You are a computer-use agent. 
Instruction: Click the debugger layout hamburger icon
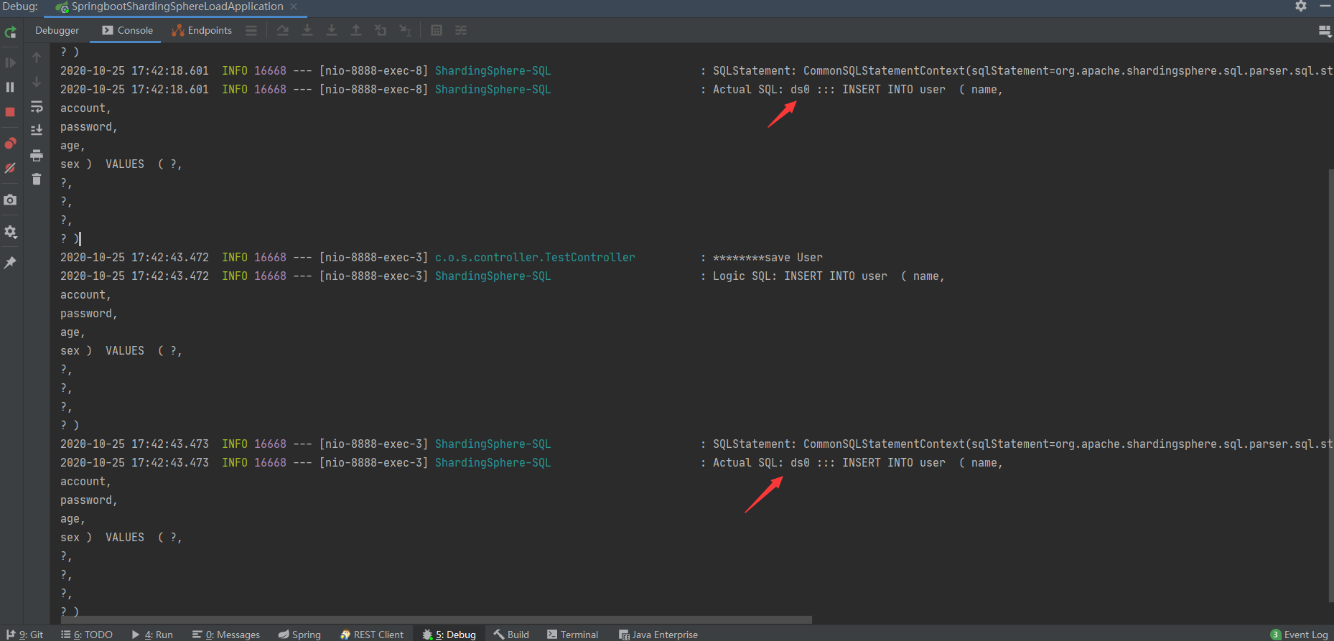(251, 30)
